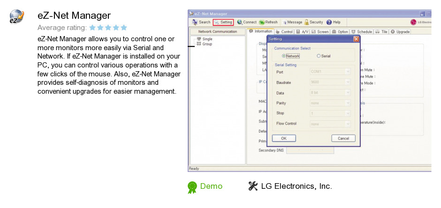Open the Security padlock toolbar item
The height and width of the screenshot is (208, 441).
[313, 22]
